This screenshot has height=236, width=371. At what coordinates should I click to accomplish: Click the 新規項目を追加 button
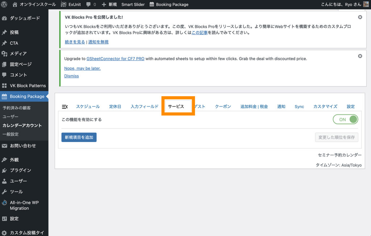(x=79, y=137)
